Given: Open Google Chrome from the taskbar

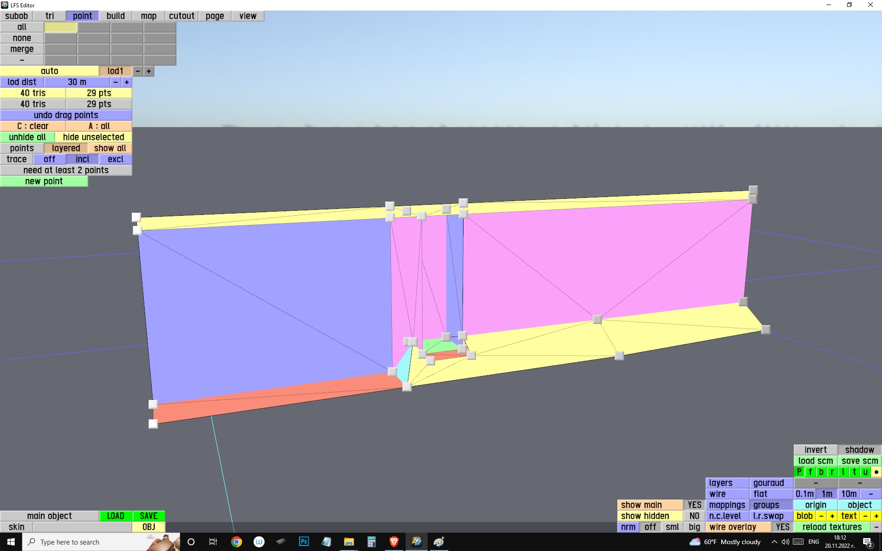Looking at the screenshot, I should pos(237,542).
